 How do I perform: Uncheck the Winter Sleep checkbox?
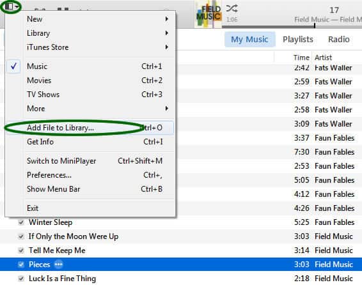click(x=21, y=222)
